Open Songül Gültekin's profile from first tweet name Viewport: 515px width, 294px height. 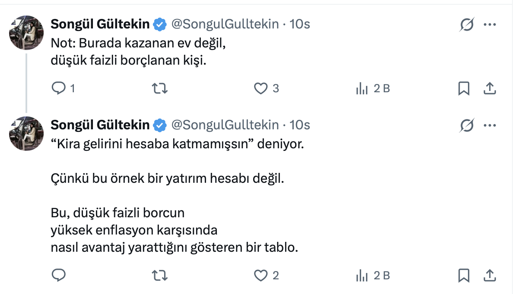coord(100,25)
